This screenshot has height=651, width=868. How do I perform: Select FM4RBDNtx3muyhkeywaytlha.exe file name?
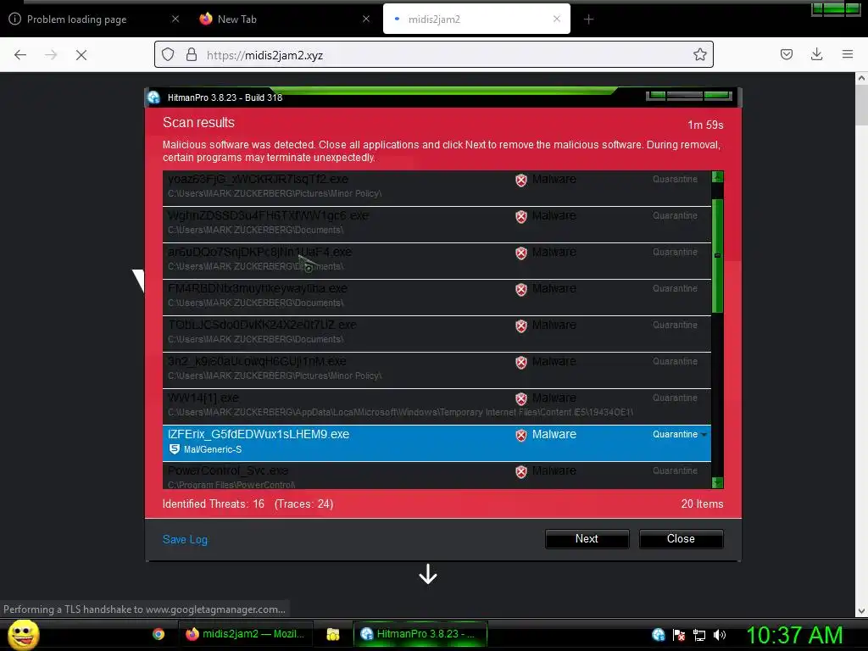(x=258, y=289)
